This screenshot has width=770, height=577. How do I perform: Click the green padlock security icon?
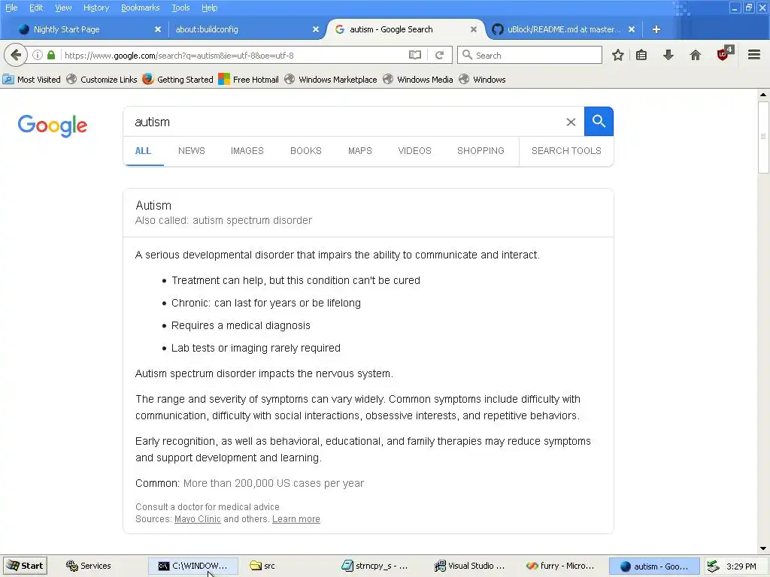[51, 55]
